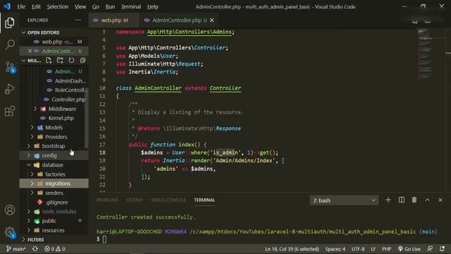Click the explorer sidebar vertical scrollbar
451x254 pixels.
pos(86,118)
